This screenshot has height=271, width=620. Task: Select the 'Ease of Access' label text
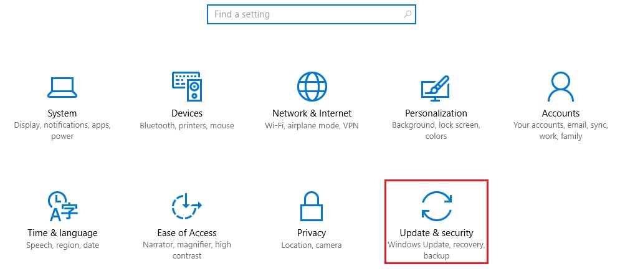tap(187, 233)
